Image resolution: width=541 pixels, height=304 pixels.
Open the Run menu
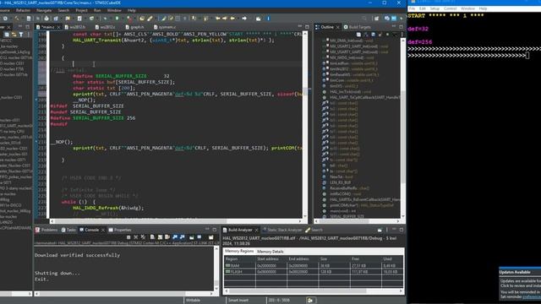point(97,10)
